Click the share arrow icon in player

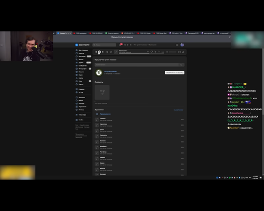point(183,52)
